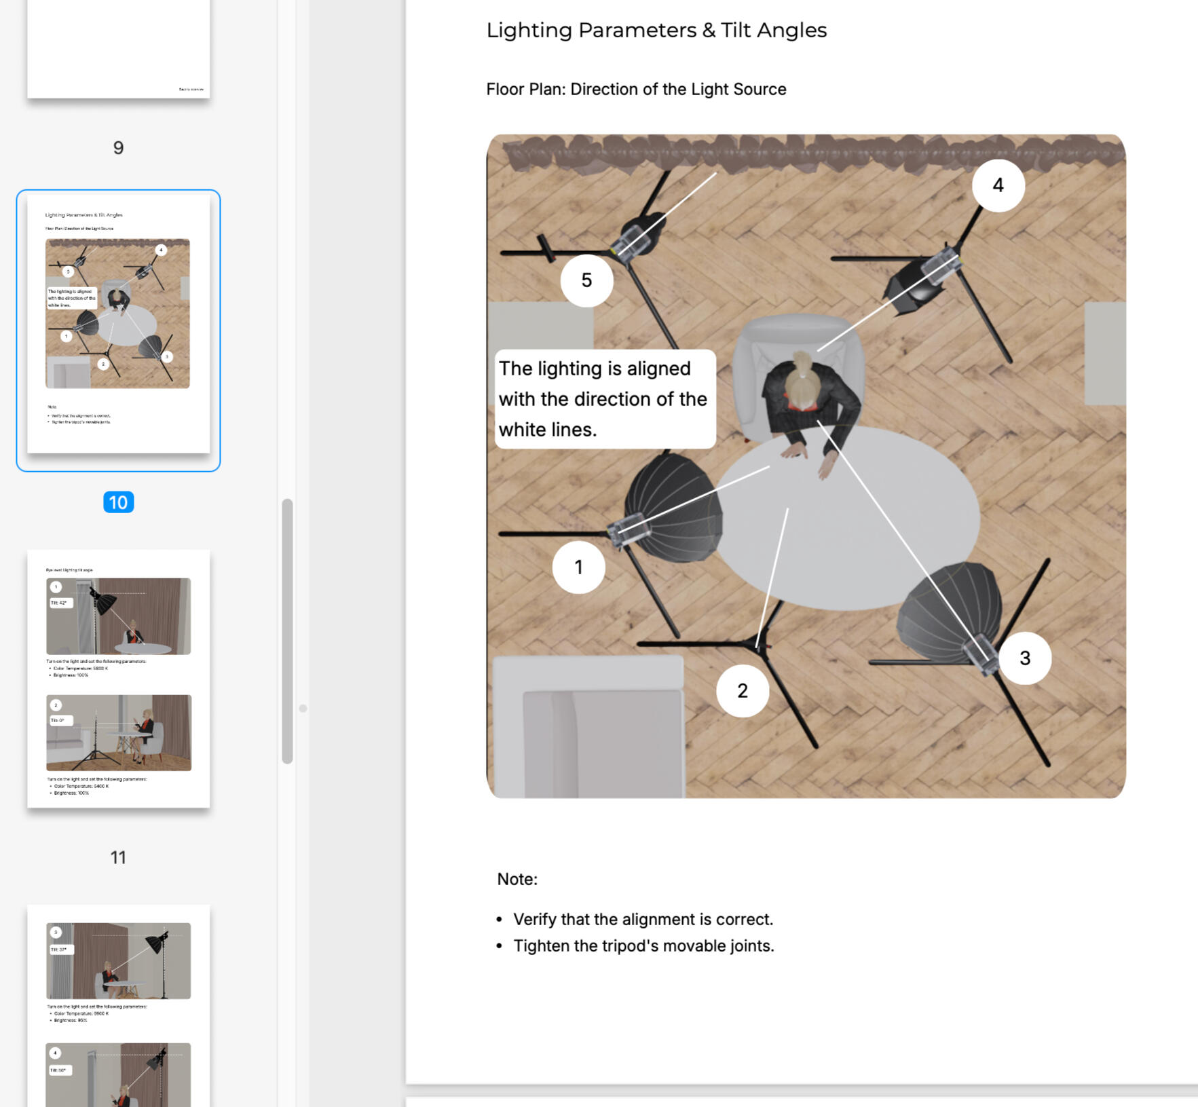Click the sidebar resize divider handle
The height and width of the screenshot is (1107, 1198).
click(x=303, y=708)
